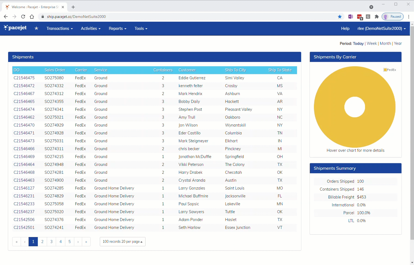Click customer Crystal Aranda
Screen dimensions: 414x265
pos(192,180)
